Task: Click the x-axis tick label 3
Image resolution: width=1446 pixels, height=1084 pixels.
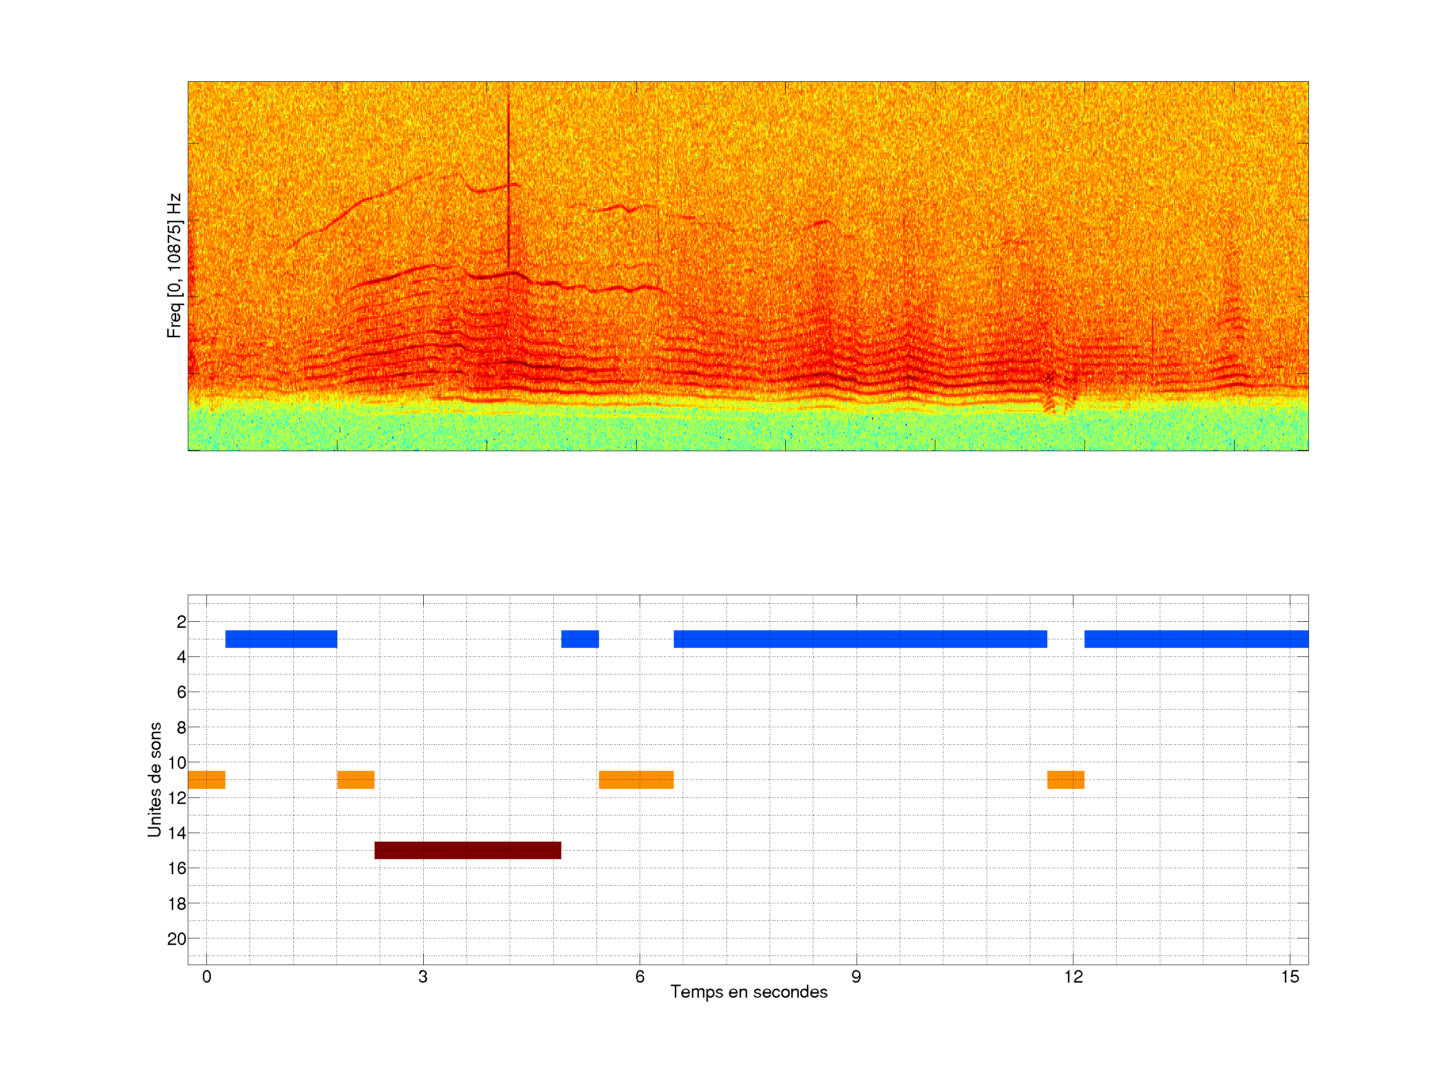Action: pos(423,977)
